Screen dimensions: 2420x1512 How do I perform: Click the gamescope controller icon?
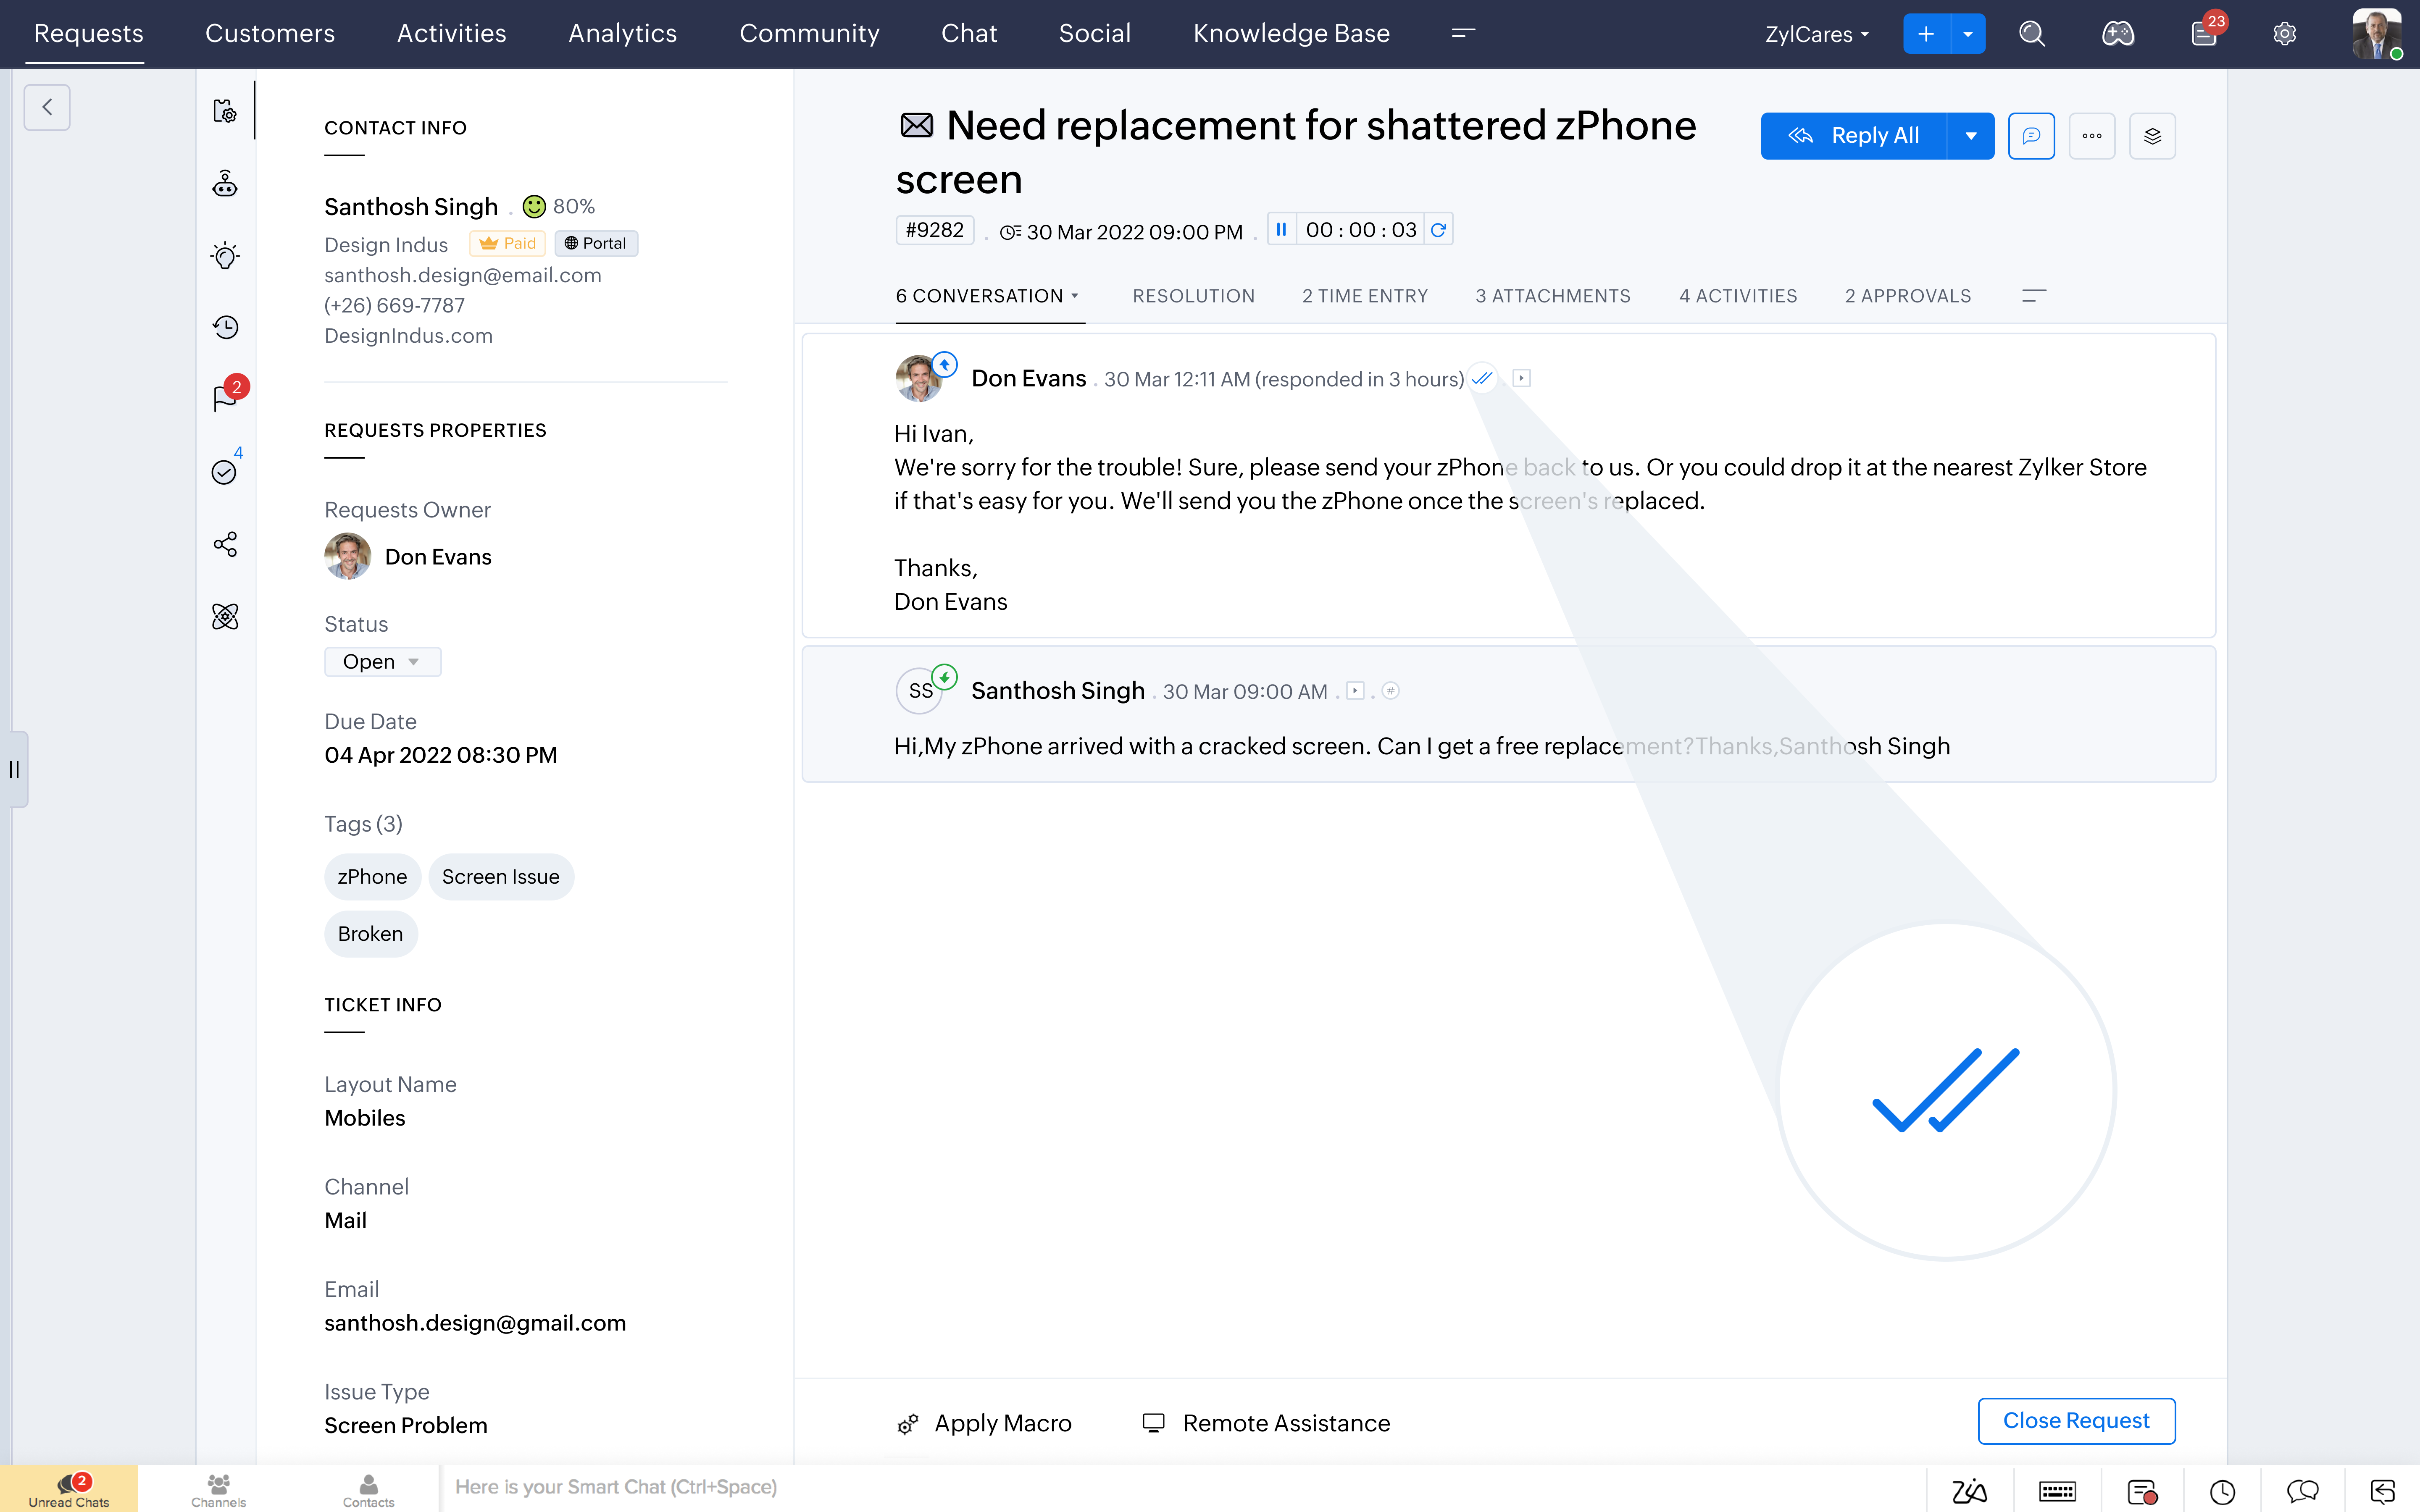pyautogui.click(x=2117, y=34)
